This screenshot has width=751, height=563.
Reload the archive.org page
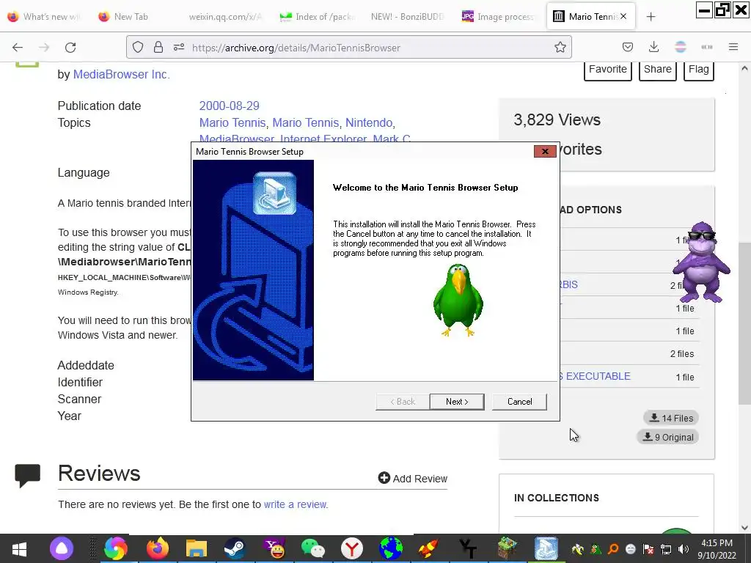[70, 48]
